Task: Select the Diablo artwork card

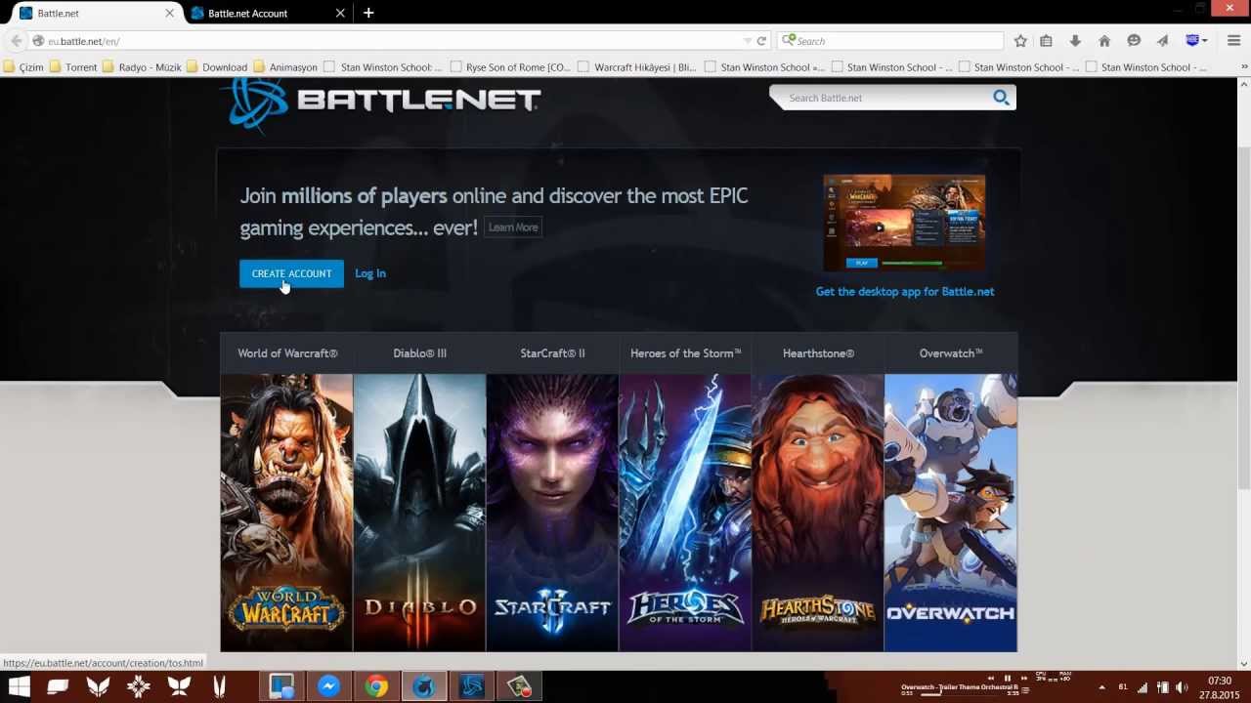Action: (419, 513)
